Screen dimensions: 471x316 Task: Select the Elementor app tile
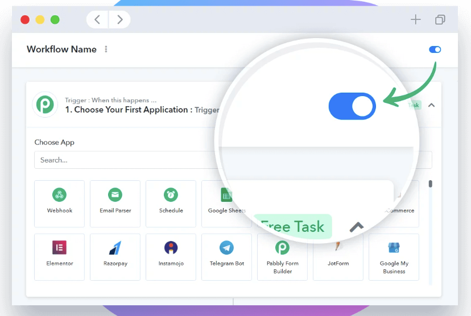click(59, 256)
